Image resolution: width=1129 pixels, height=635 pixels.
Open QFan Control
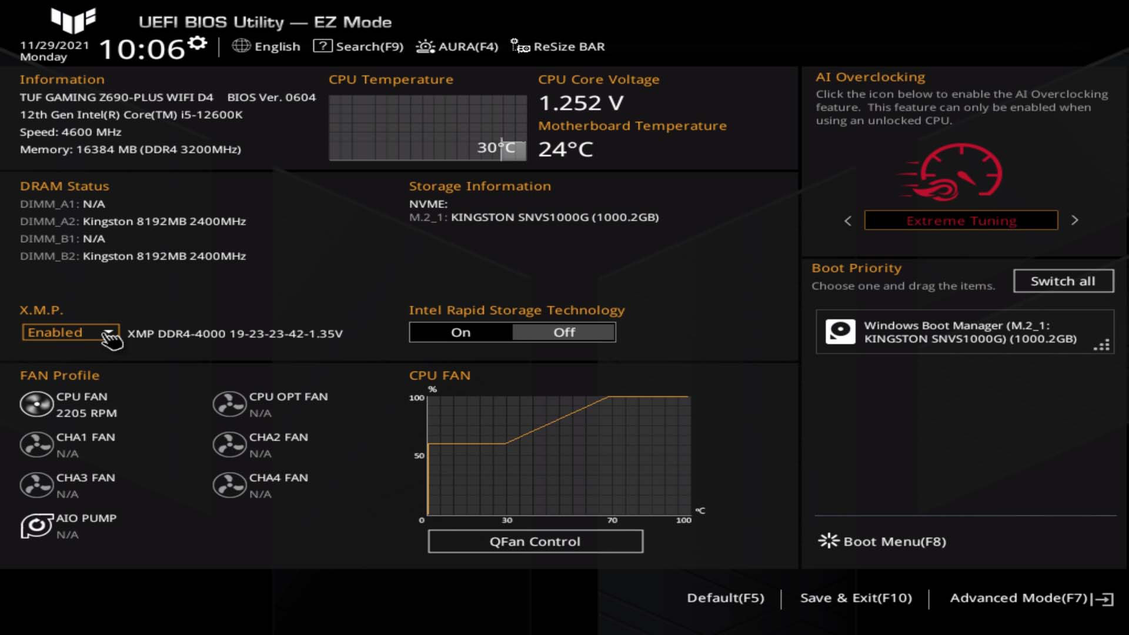[535, 542]
